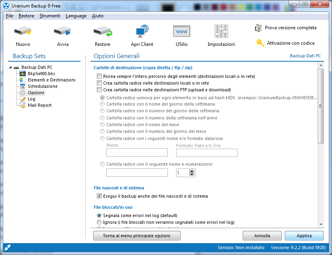
Task: Click the Prova versione completa icon
Action: [258, 28]
